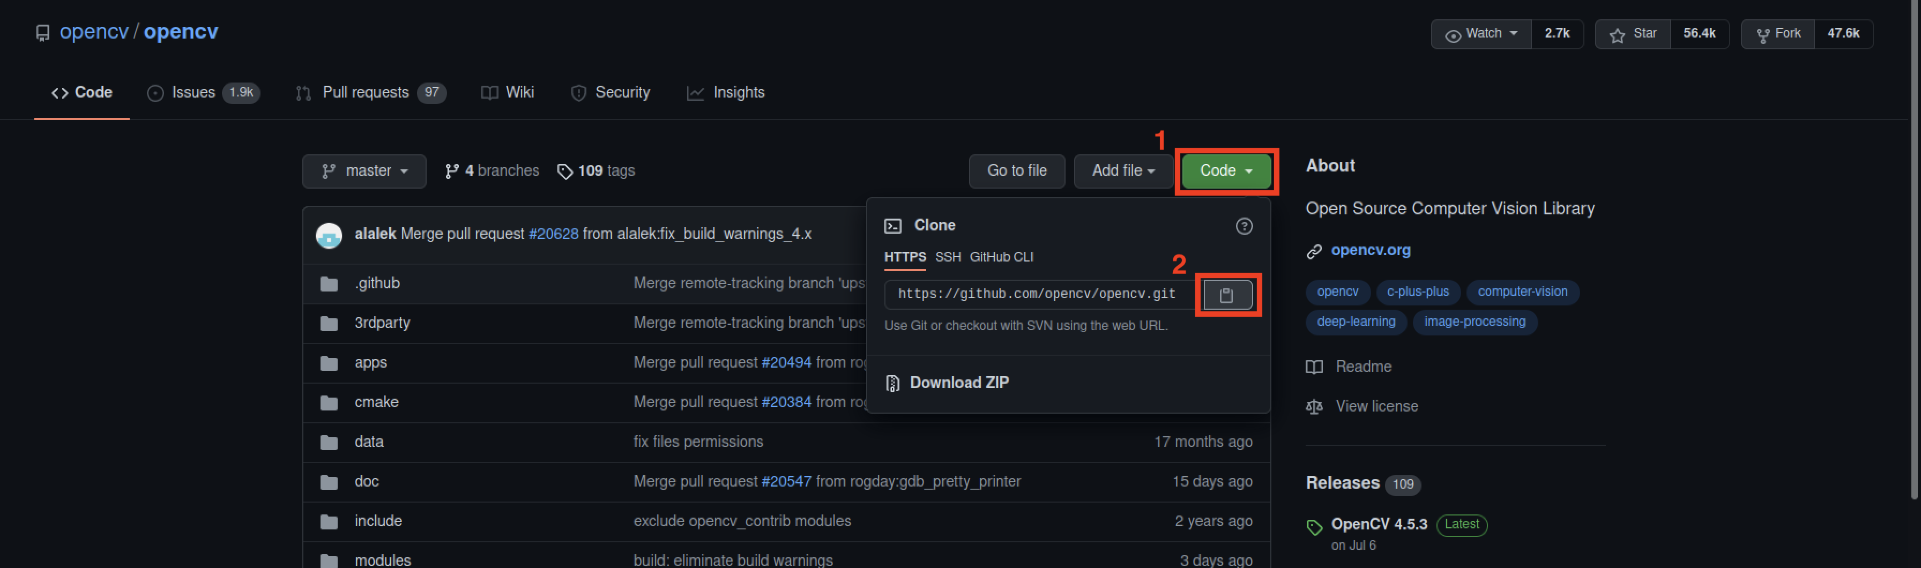Expand the Add file dropdown

(1123, 171)
